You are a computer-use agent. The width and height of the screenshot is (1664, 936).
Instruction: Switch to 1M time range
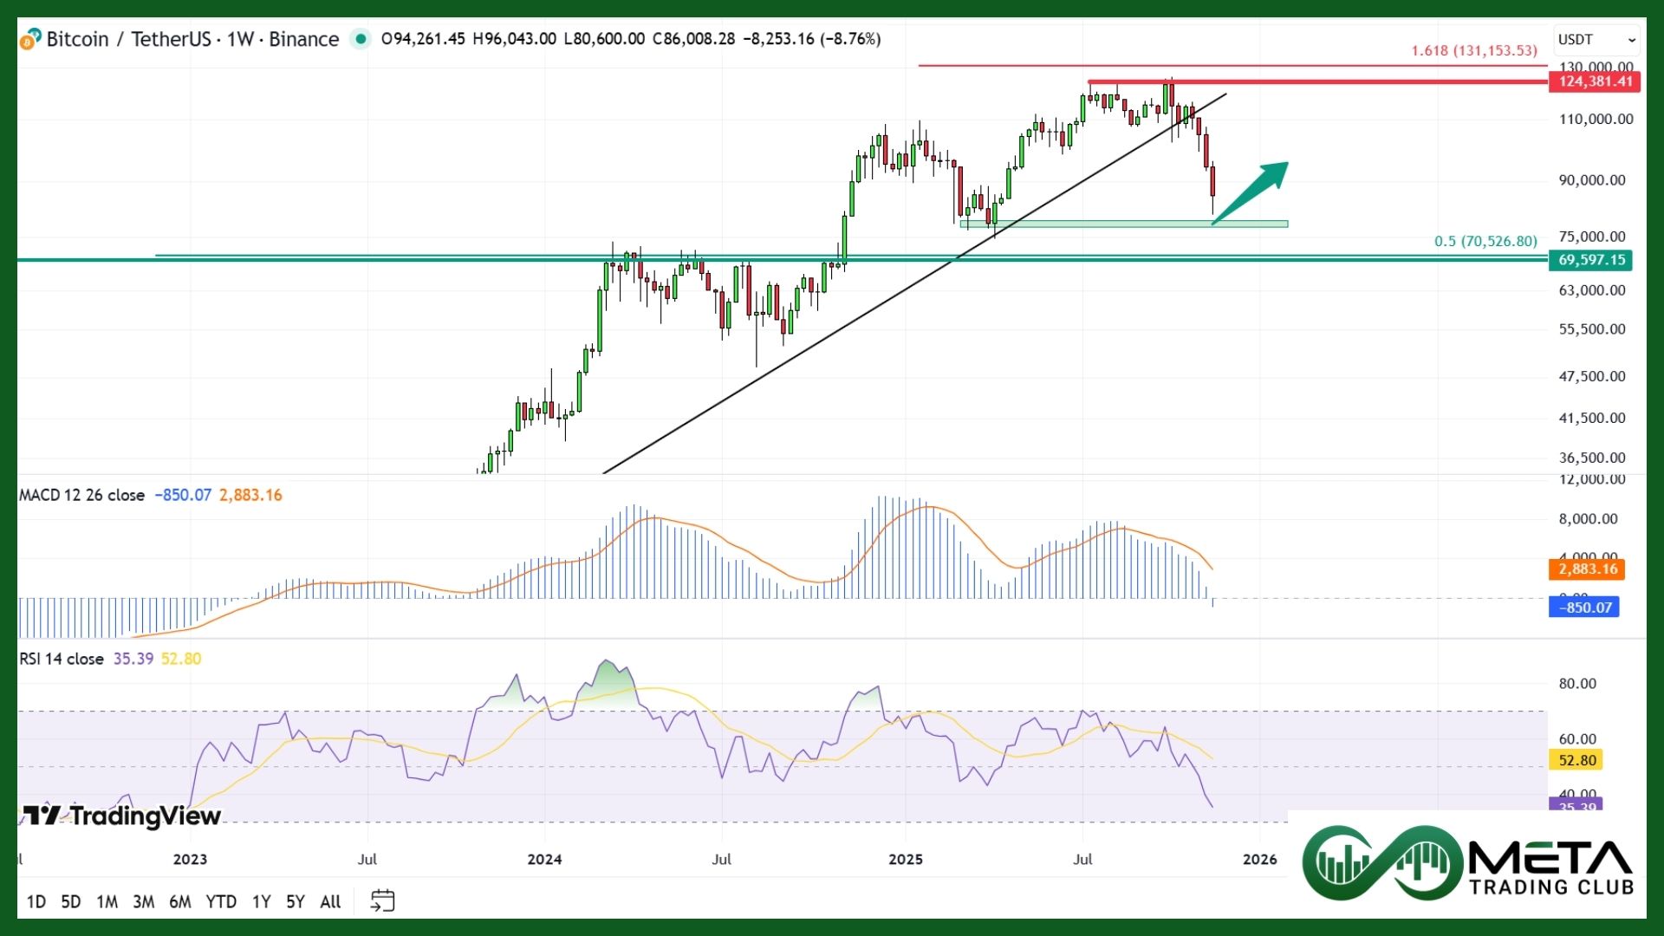(107, 901)
